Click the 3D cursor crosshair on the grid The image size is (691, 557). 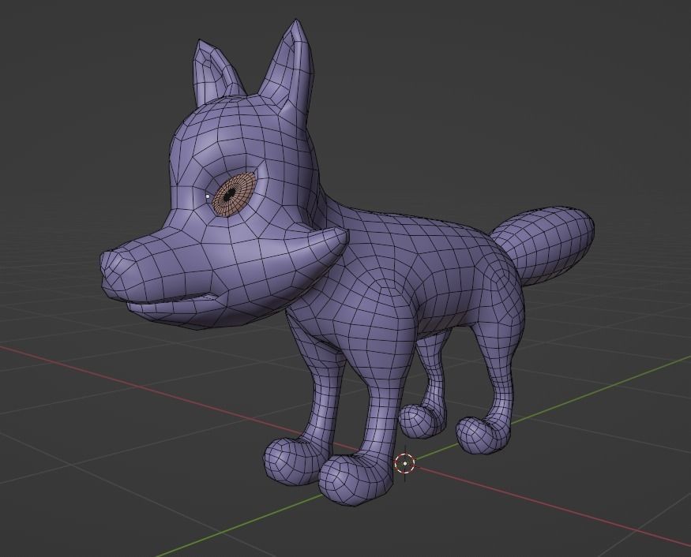(404, 463)
